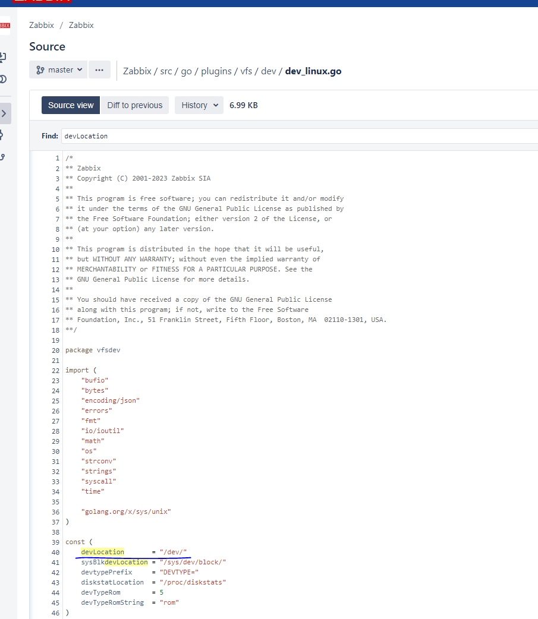
Task: Click the MERCHANTABILITY comment line
Action: [x=189, y=269]
